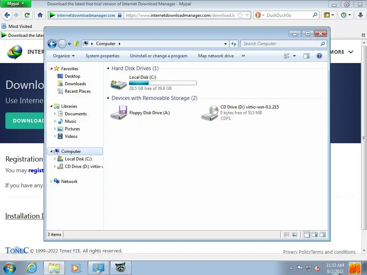Open the Mypal application menu

pyautogui.click(x=15, y=4)
